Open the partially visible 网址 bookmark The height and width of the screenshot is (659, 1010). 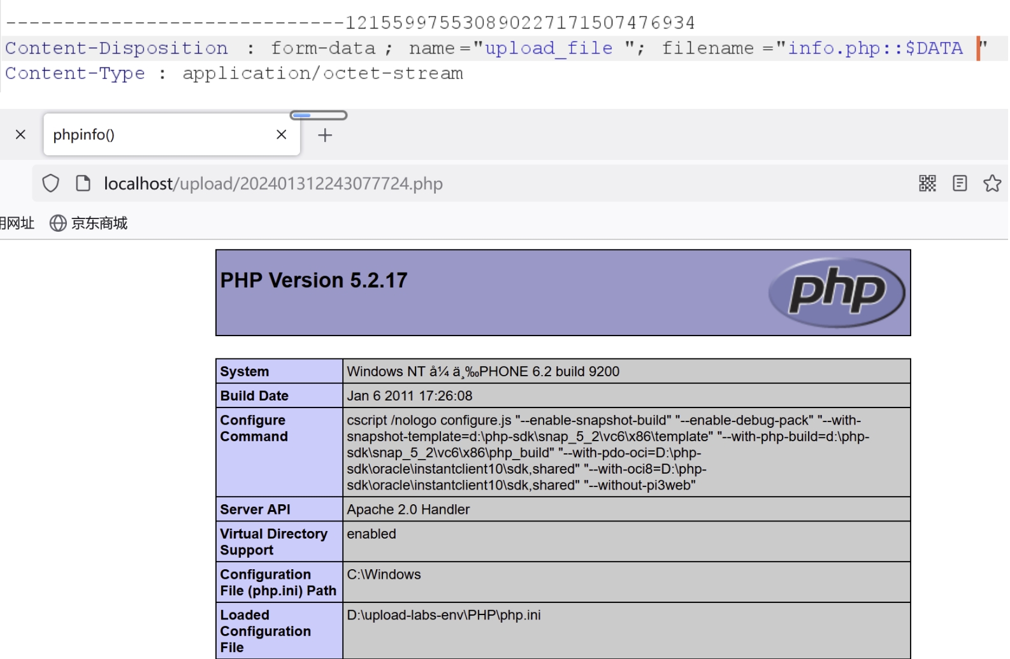point(17,223)
